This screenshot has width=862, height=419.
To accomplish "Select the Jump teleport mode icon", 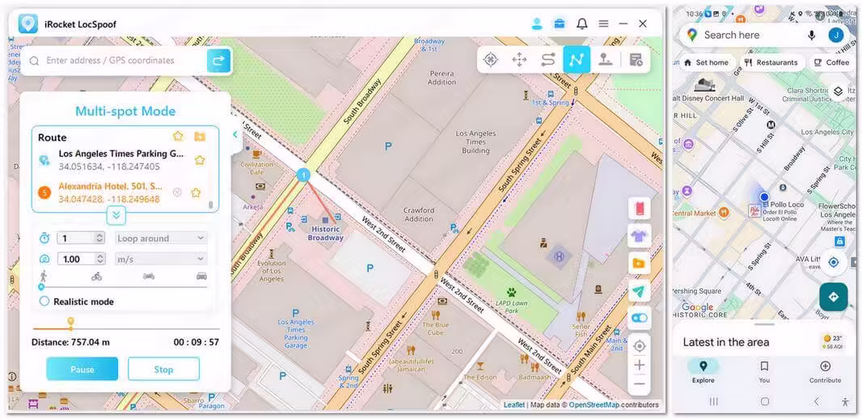I will pos(606,60).
